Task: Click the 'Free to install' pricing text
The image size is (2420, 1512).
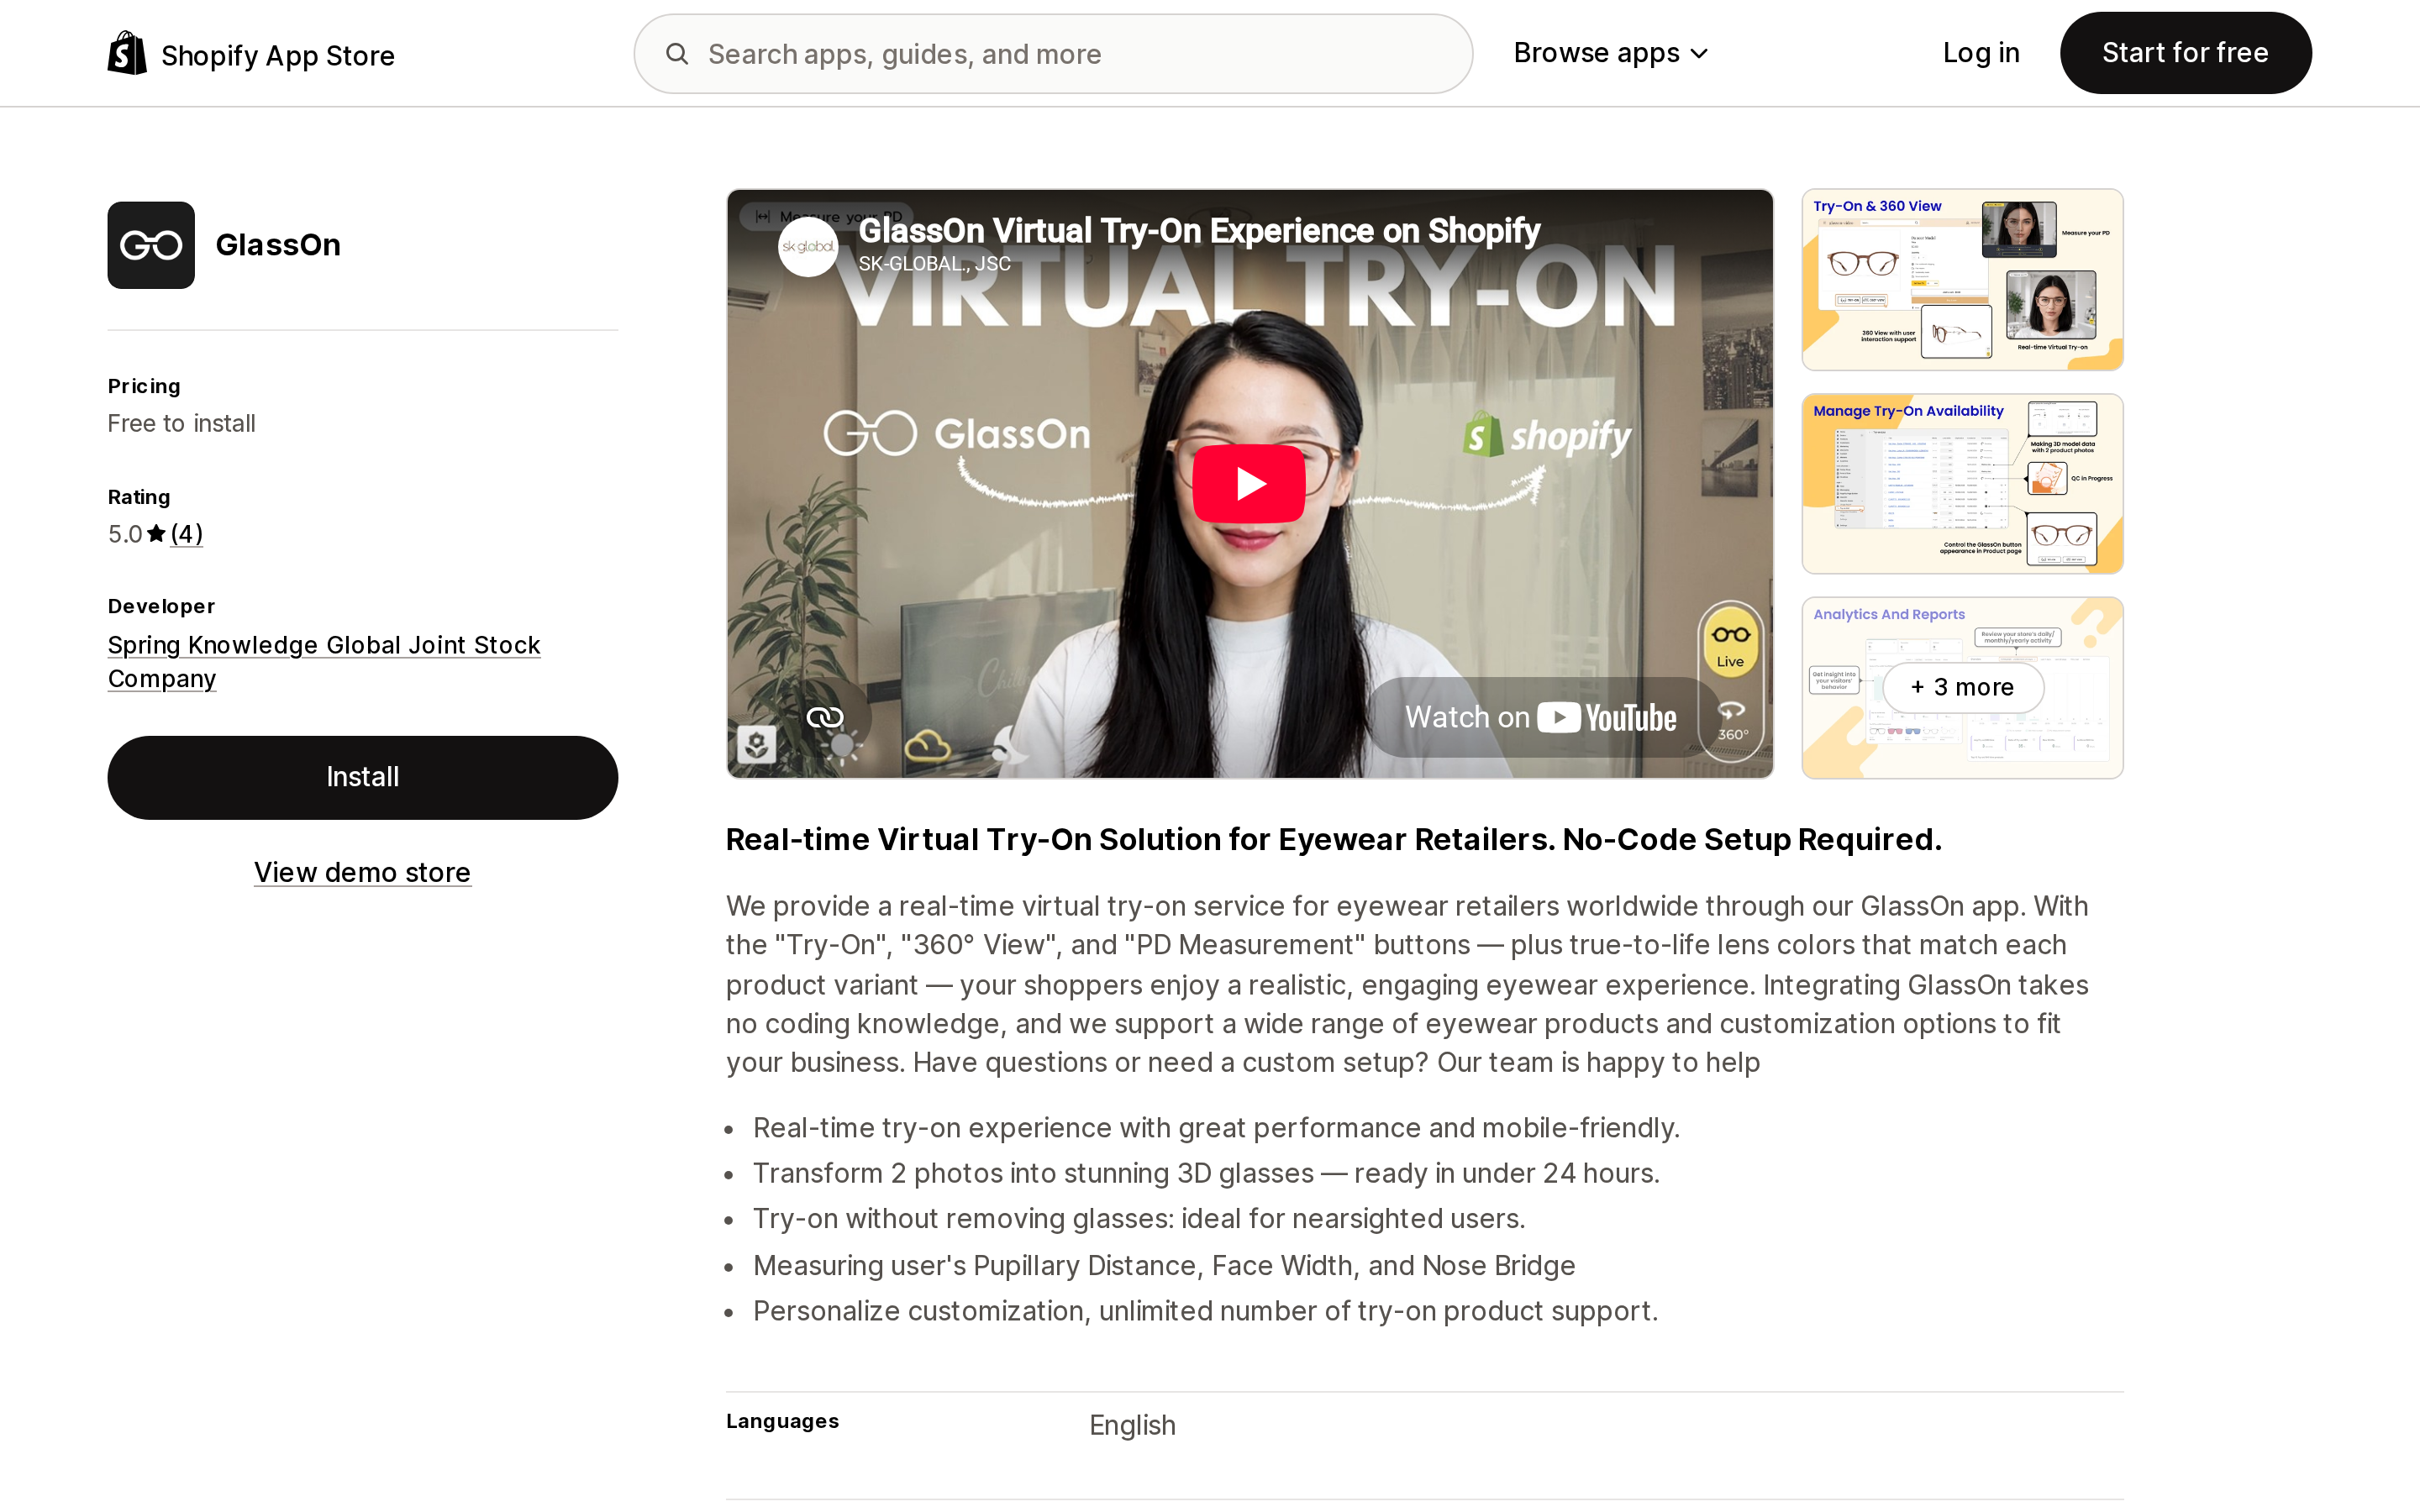Action: coord(182,424)
